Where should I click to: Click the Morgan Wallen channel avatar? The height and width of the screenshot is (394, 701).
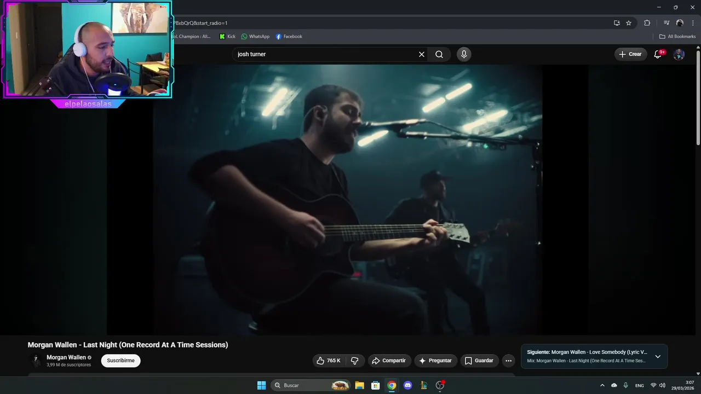[x=36, y=361]
